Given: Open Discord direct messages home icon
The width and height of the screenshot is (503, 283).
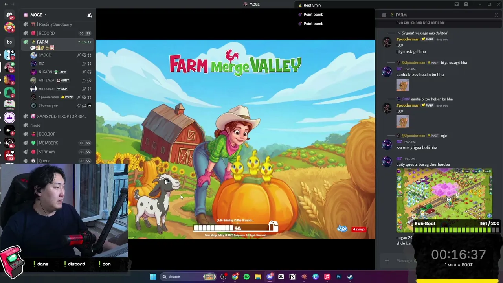Looking at the screenshot, I should (9, 15).
